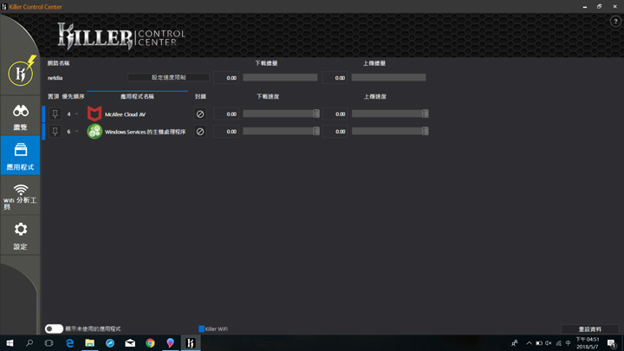
Task: Switch to the 應用程式 applications page
Action: click(20, 156)
